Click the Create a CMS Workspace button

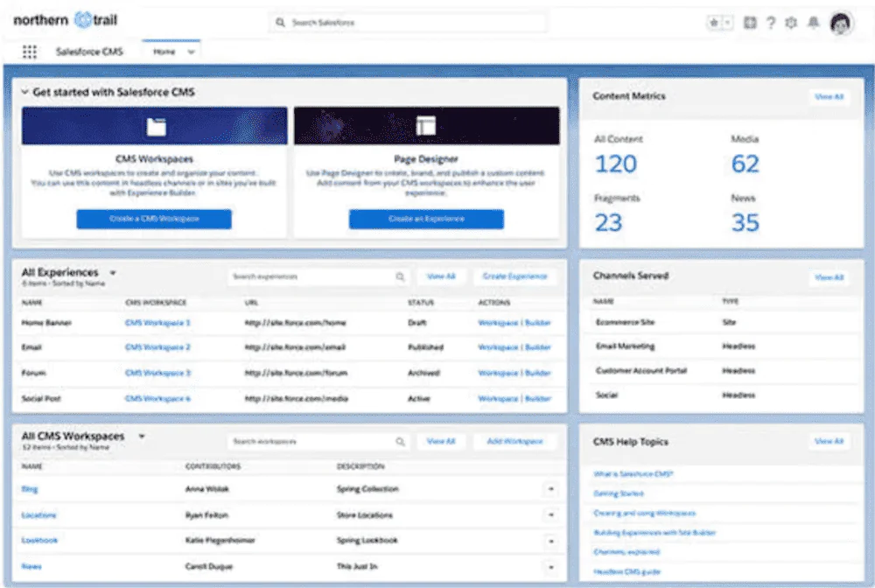[154, 219]
